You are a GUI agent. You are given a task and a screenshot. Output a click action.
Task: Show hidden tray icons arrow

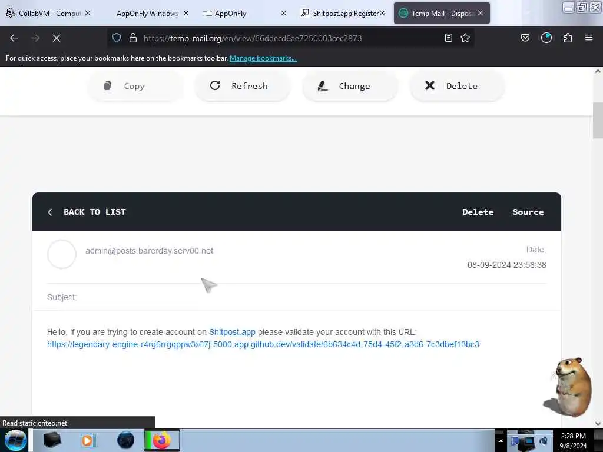pyautogui.click(x=501, y=441)
